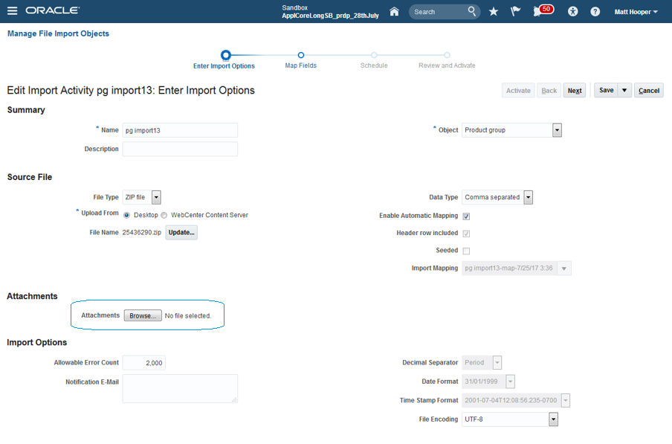Click Browse attachments button

point(143,316)
